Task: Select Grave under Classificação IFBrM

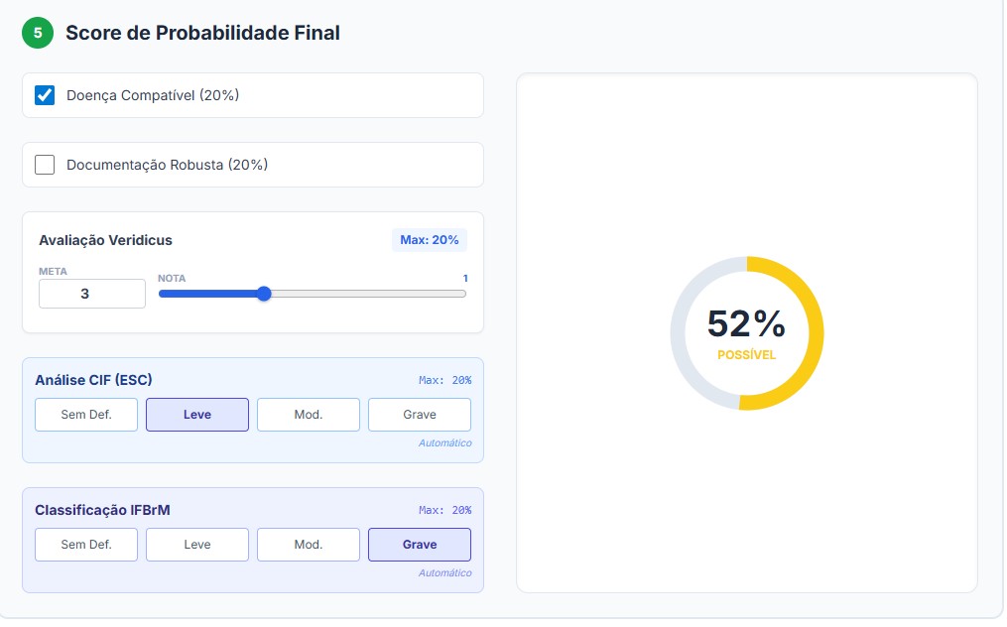Action: point(420,545)
